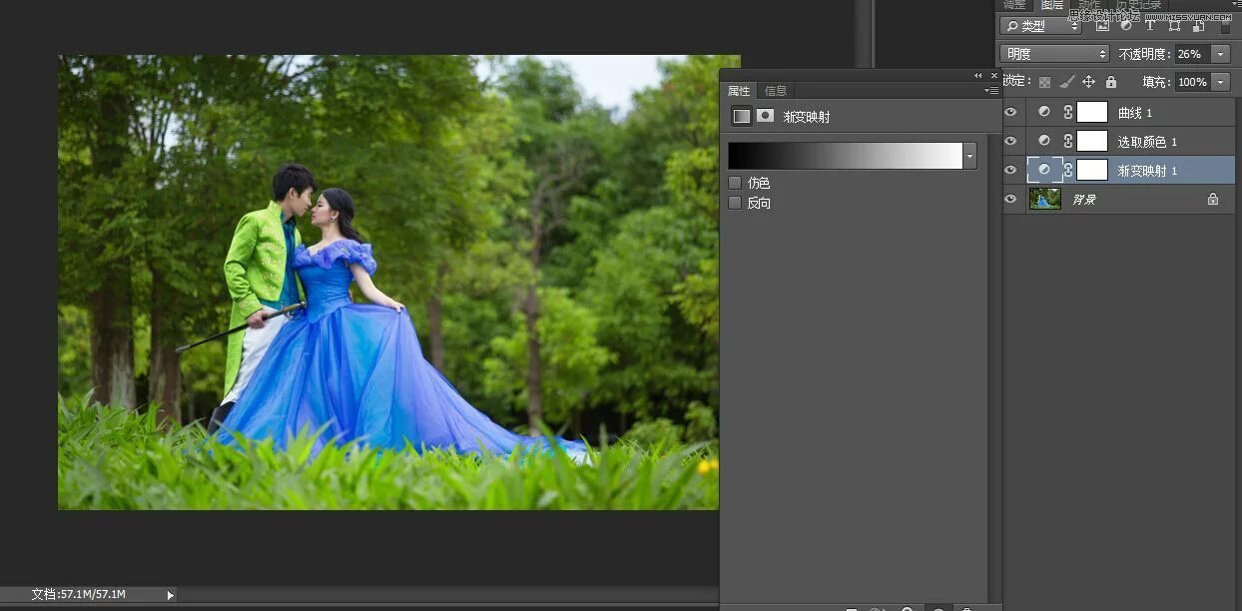Screen dimensions: 1242x611
Task: Click the lock all padlock icon
Action: (1110, 82)
